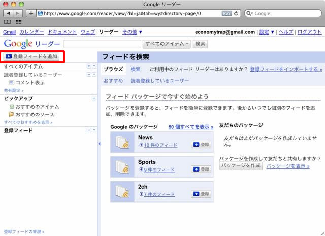Open すべてのアイテム search scope dropdown

pyautogui.click(x=167, y=44)
